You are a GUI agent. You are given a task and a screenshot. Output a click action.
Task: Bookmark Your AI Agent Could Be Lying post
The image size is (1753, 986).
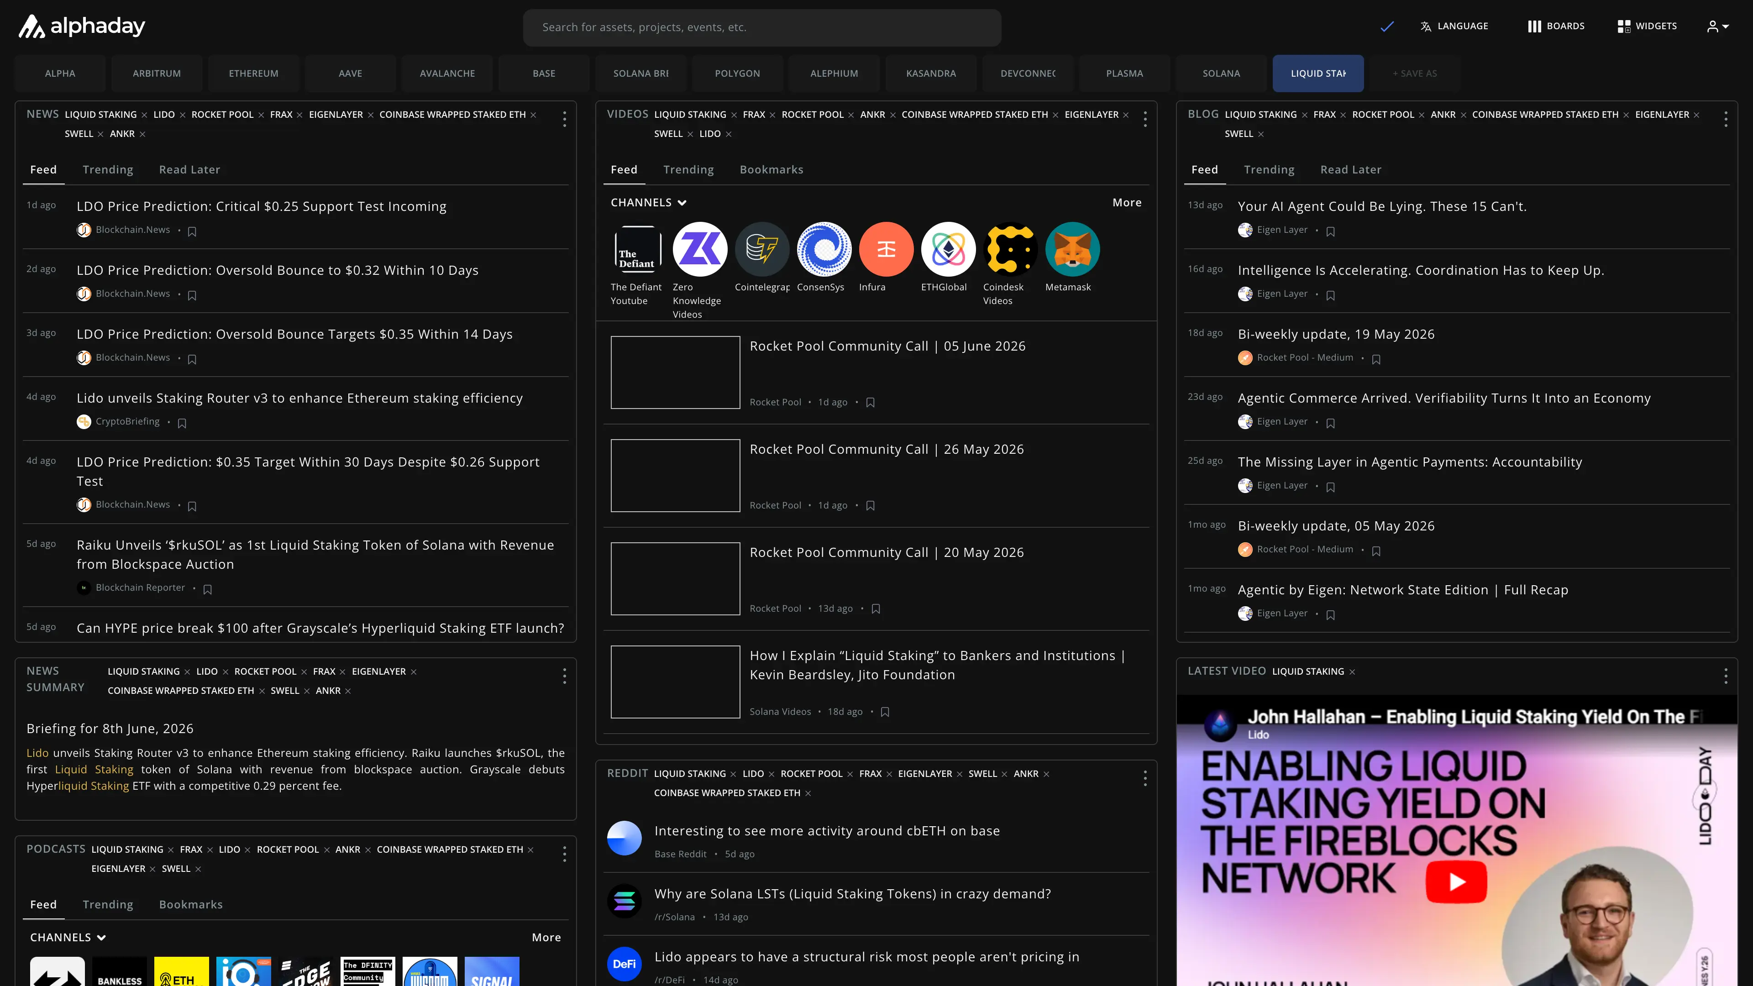click(x=1330, y=231)
